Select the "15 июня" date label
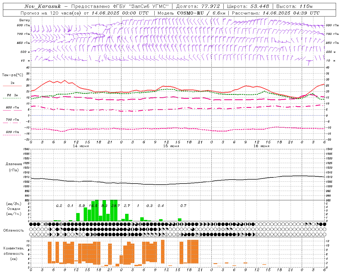 pyautogui.click(x=171, y=146)
